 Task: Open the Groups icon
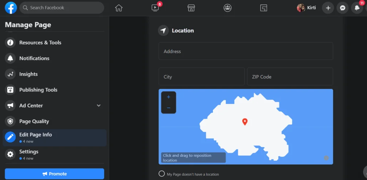tap(228, 8)
